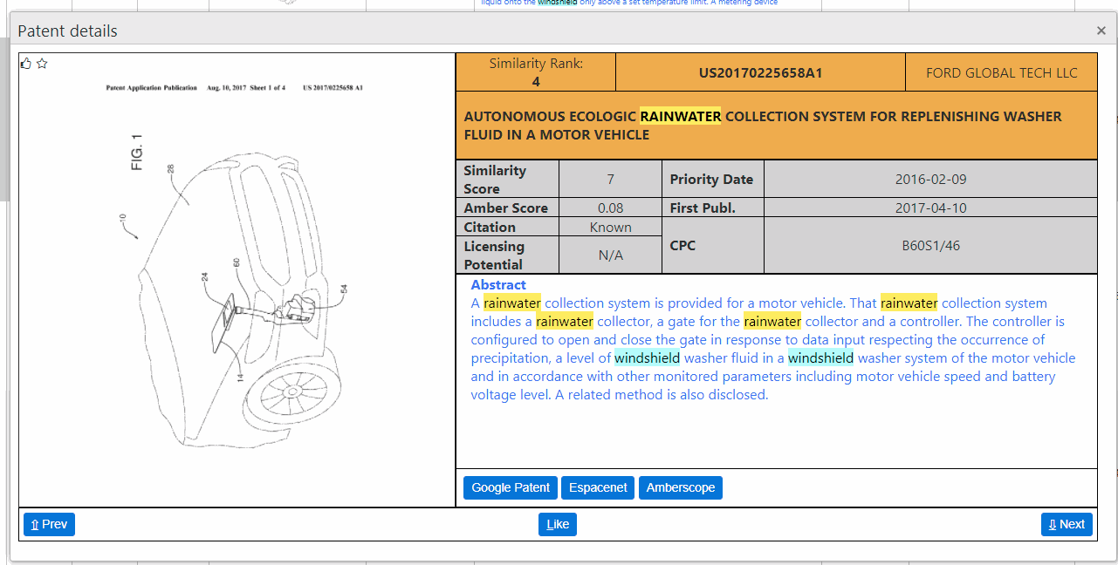Click the Citation value Known

(610, 227)
